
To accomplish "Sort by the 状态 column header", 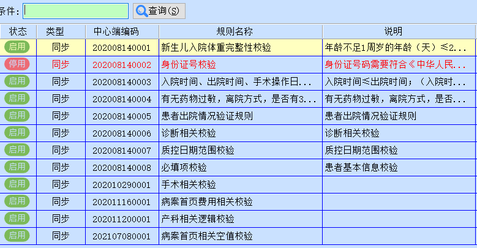I will [x=18, y=31].
